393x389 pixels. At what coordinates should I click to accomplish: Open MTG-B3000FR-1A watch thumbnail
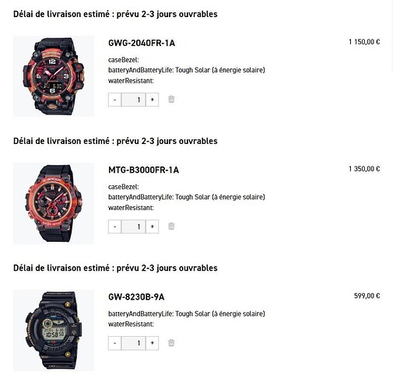(x=54, y=203)
